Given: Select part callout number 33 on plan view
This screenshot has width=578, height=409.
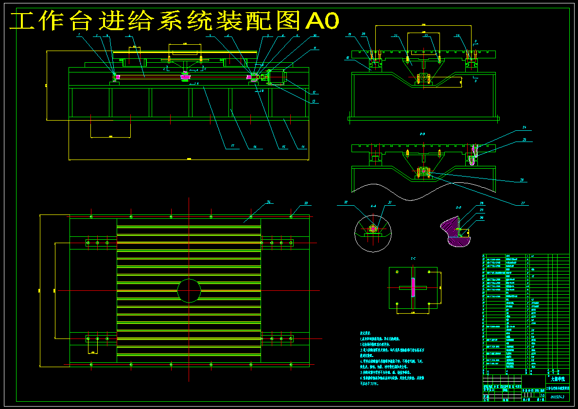Looking at the screenshot, I should (x=306, y=203).
